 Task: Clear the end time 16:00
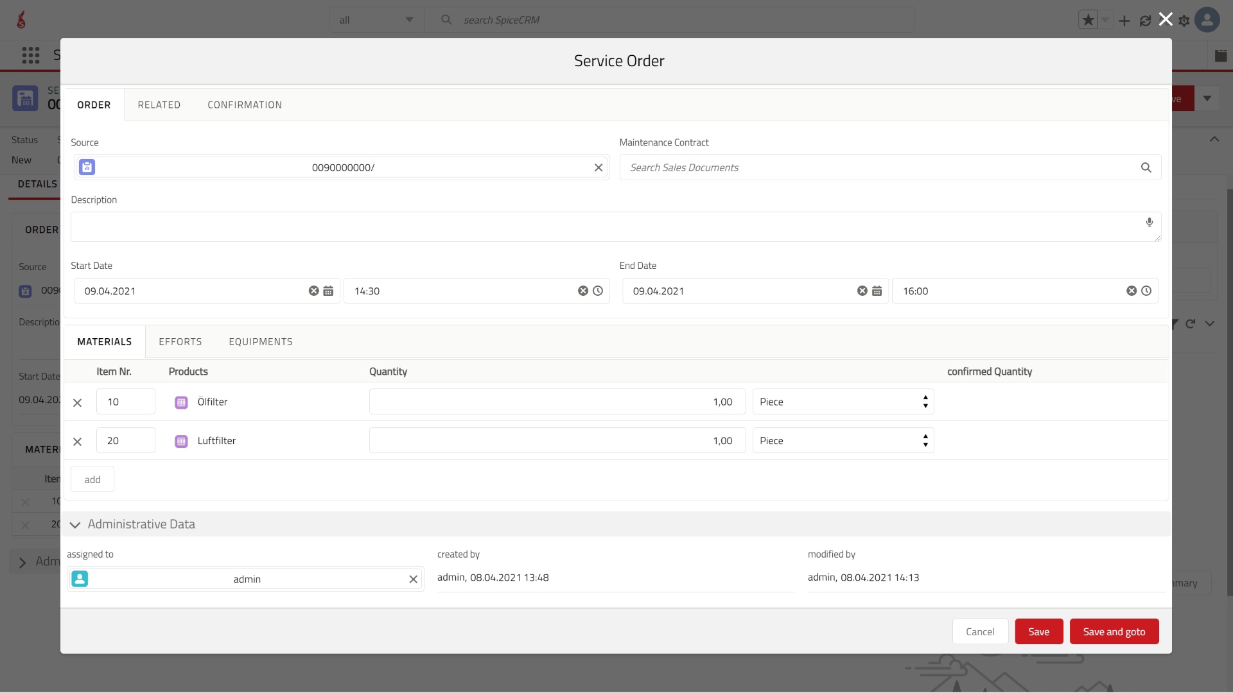(1132, 291)
